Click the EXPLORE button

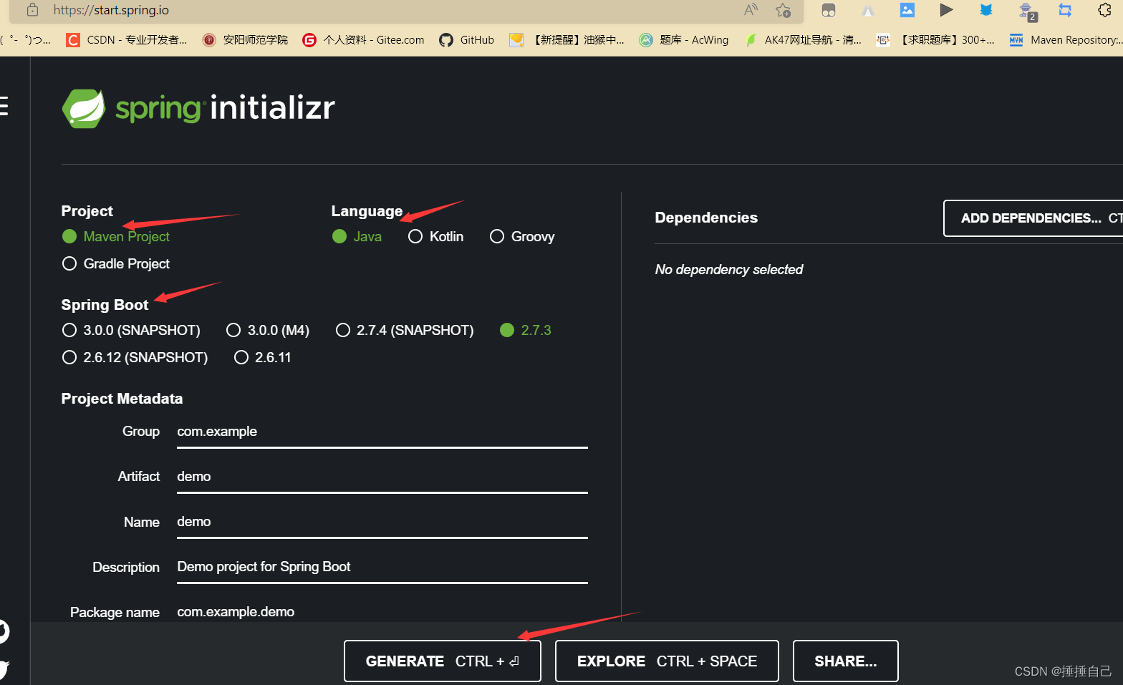(x=667, y=661)
